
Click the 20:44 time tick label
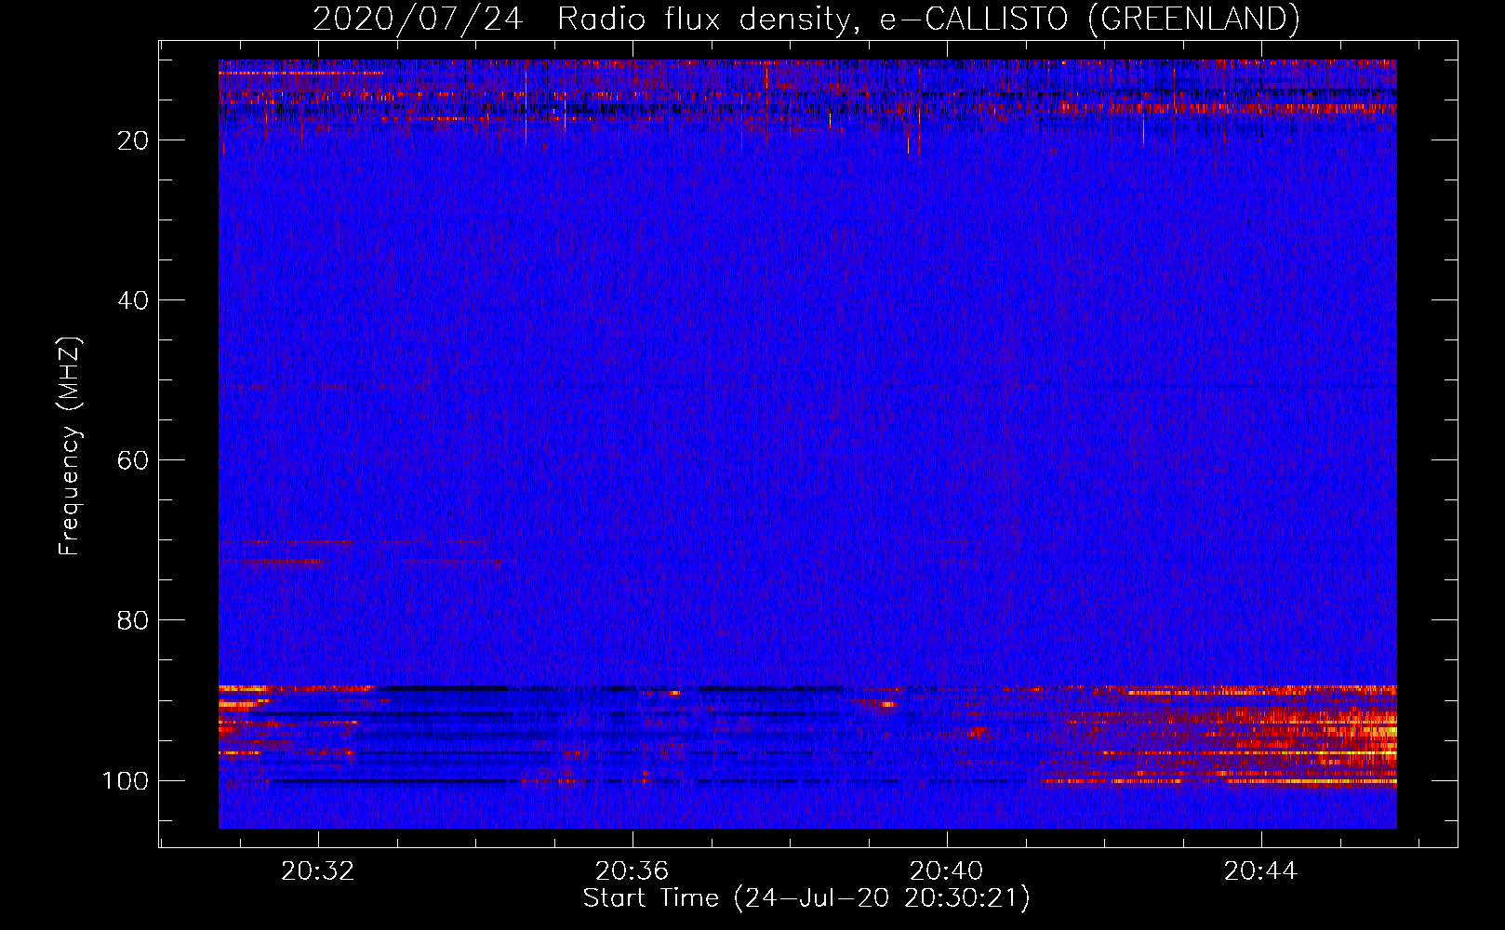click(x=1260, y=871)
